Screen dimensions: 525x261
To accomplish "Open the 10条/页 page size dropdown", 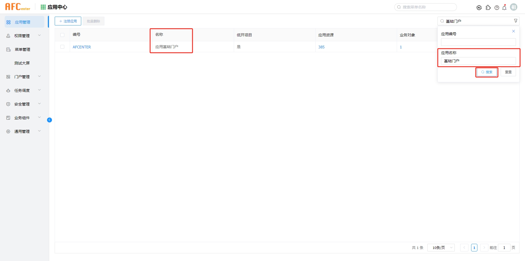I will pyautogui.click(x=441, y=248).
